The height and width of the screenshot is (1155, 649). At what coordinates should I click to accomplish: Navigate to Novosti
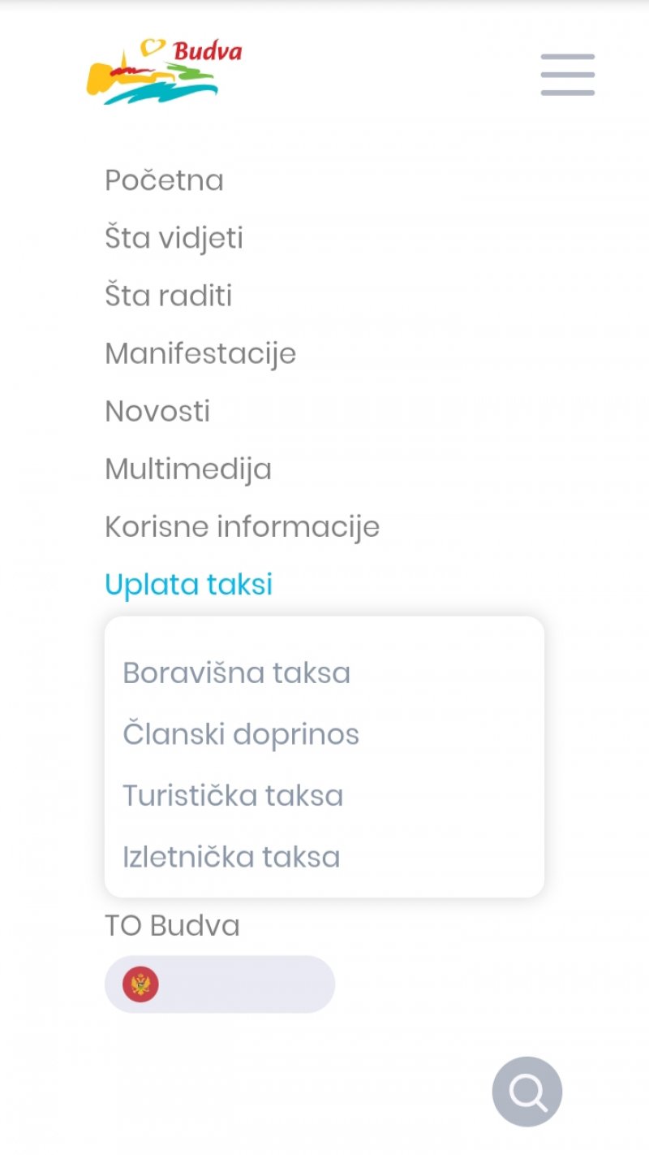click(157, 412)
